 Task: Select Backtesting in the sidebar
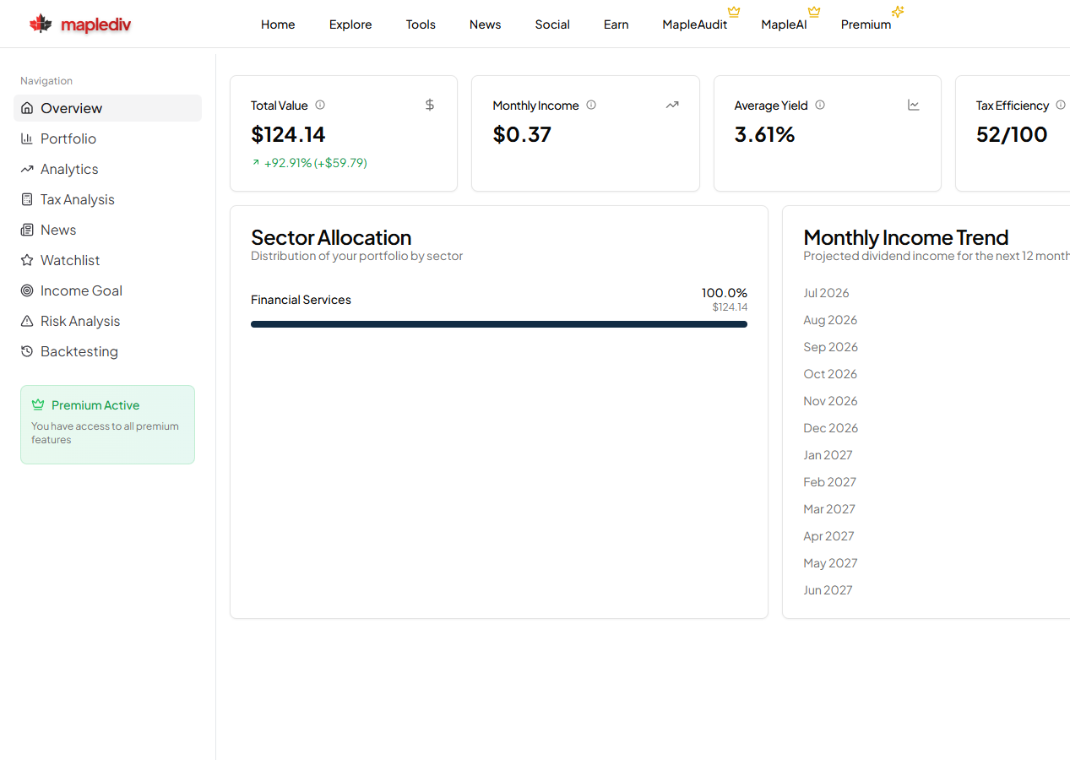[107, 351]
